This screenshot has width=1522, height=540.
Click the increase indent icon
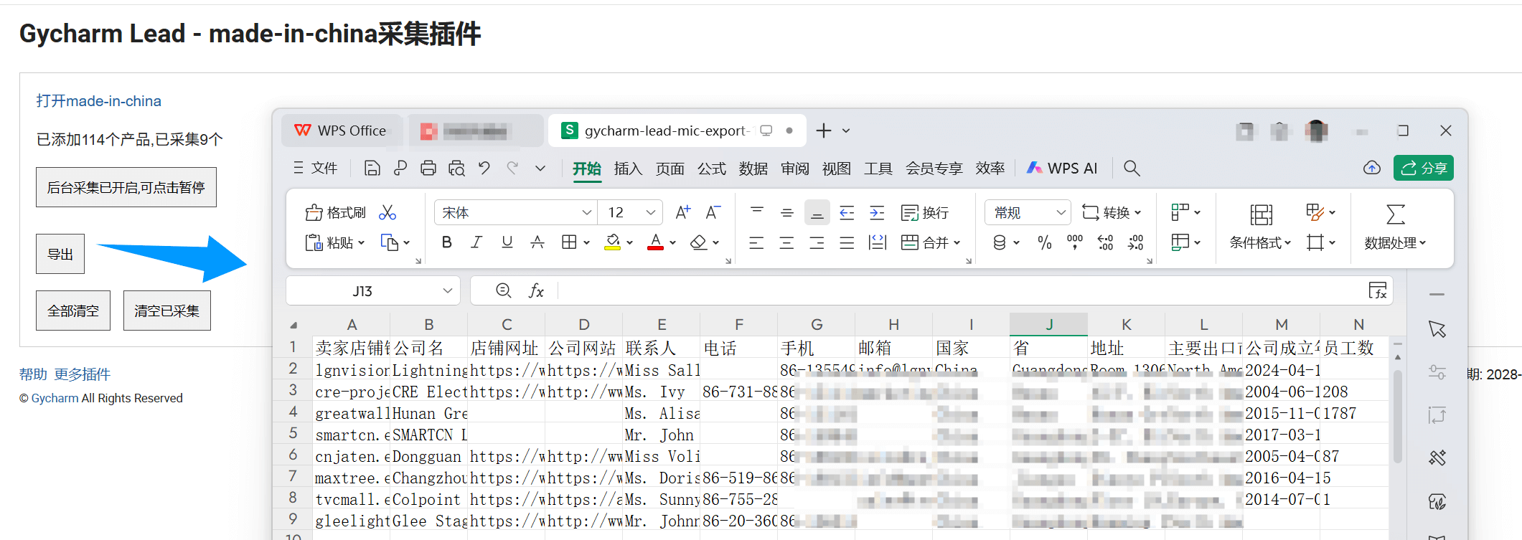[877, 212]
